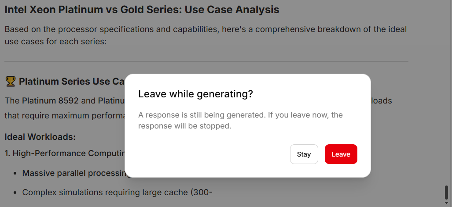Click the "Ideal Workloads:" subheading
This screenshot has width=452, height=207.
40,137
